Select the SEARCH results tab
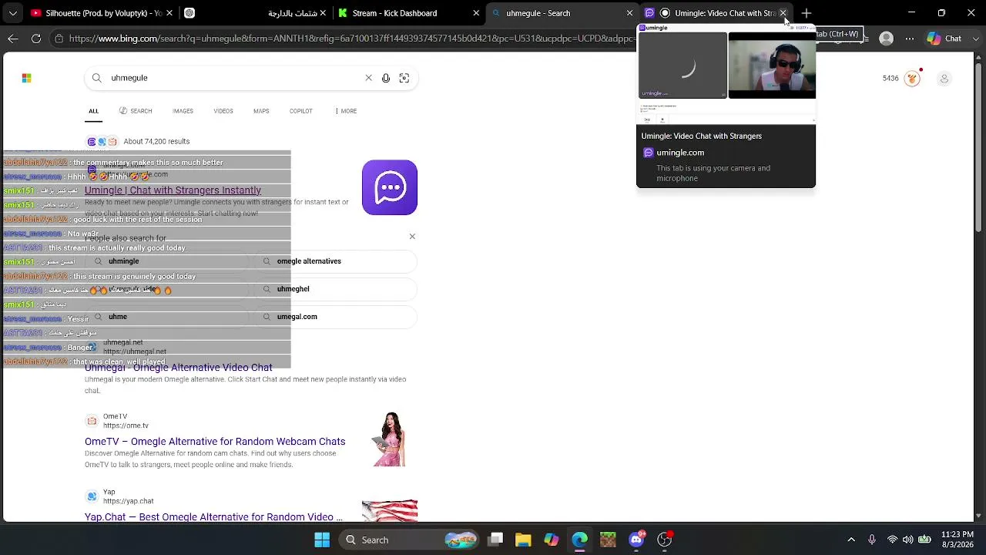986x555 pixels. [x=136, y=111]
